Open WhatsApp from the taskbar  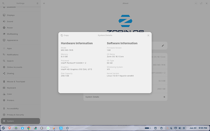(48, 128)
